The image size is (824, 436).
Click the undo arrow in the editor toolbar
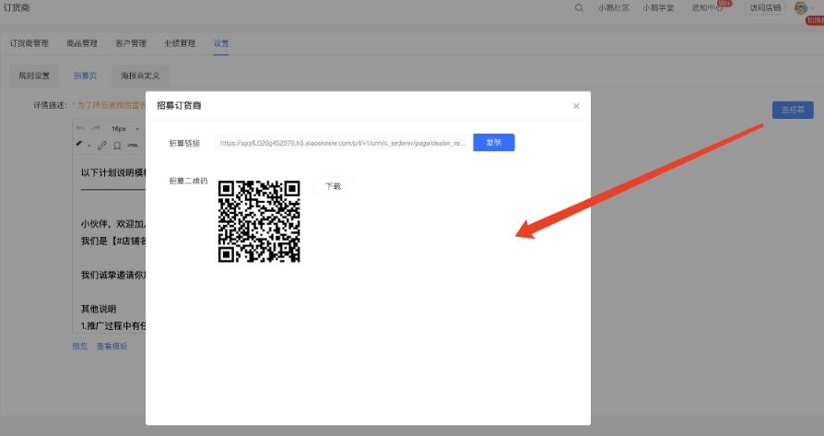click(80, 128)
